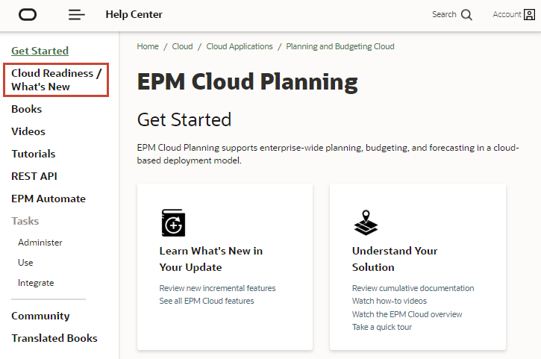Select Tutorials in the sidebar

coord(34,154)
